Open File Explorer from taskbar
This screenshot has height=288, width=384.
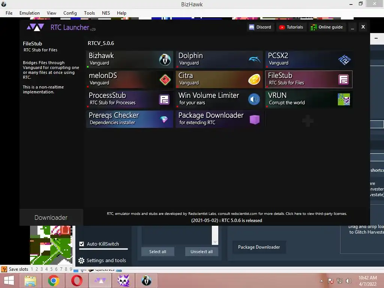[x=30, y=280]
